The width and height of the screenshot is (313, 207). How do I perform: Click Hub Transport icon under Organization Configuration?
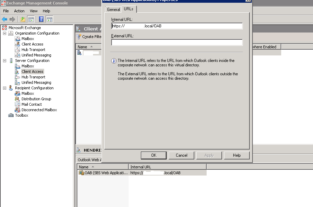[17, 50]
